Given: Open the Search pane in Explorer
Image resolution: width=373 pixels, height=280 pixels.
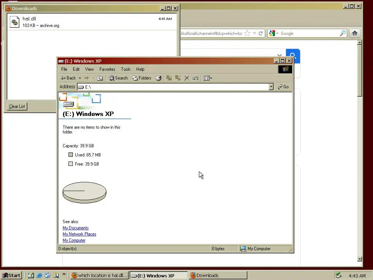Looking at the screenshot, I should (x=118, y=78).
